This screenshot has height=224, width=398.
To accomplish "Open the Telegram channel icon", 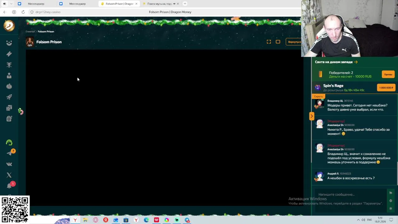I will (x=9, y=153).
